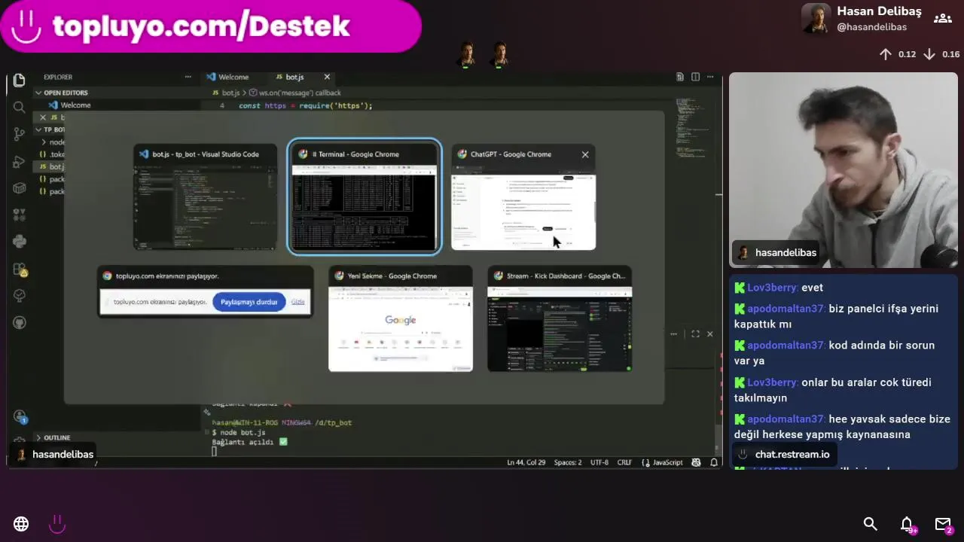This screenshot has height=542, width=964.
Task: Open the Explorer icon in VS Code activity bar
Action: pos(20,80)
